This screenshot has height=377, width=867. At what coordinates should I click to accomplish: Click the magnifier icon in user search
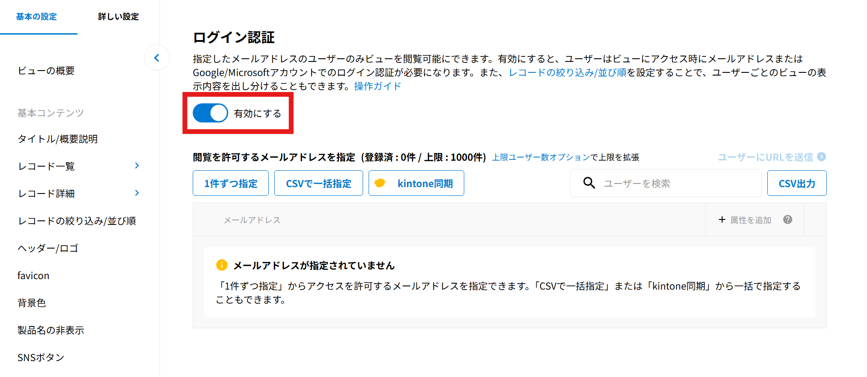(x=589, y=183)
